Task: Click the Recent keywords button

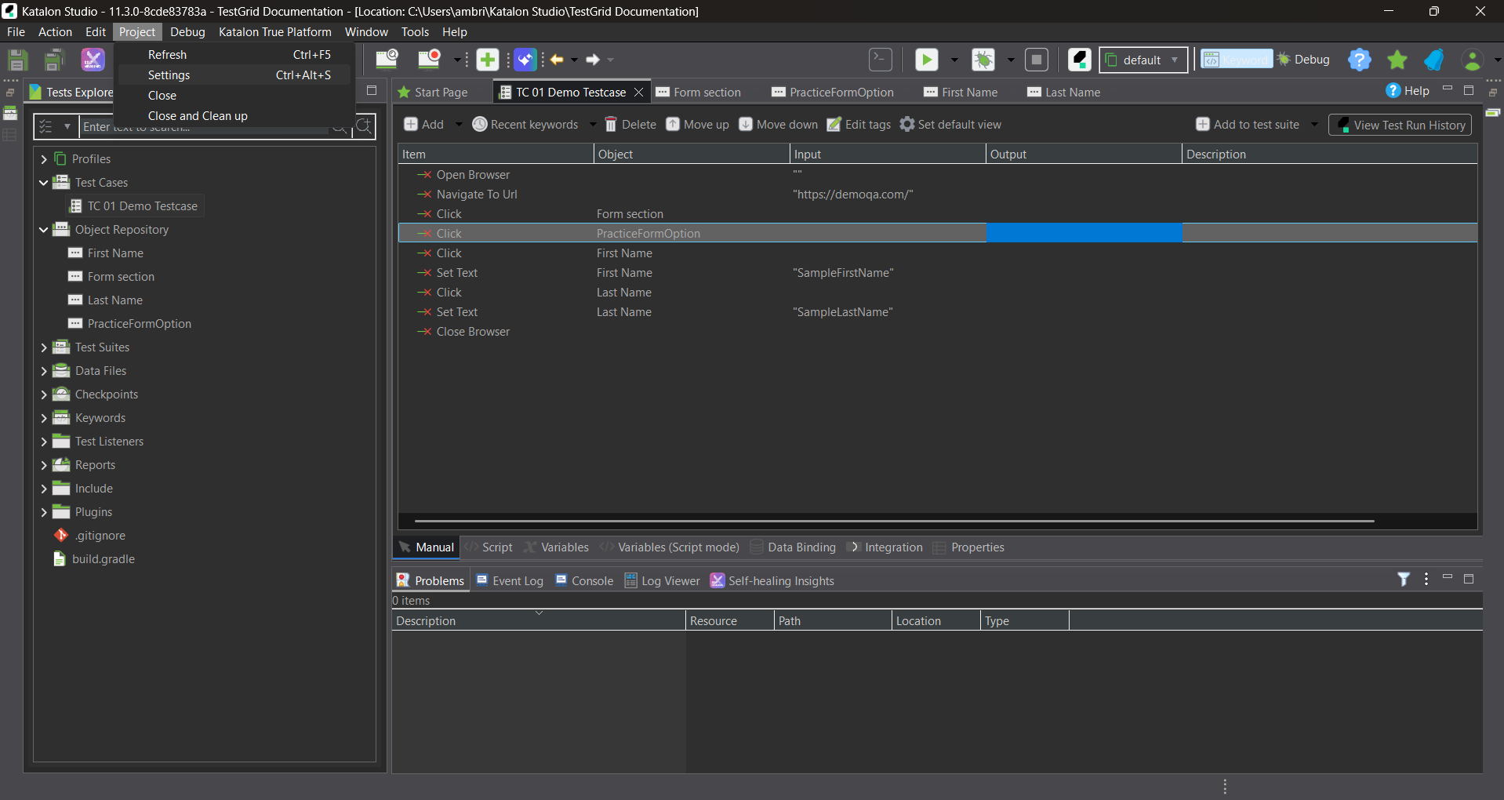Action: coord(525,125)
